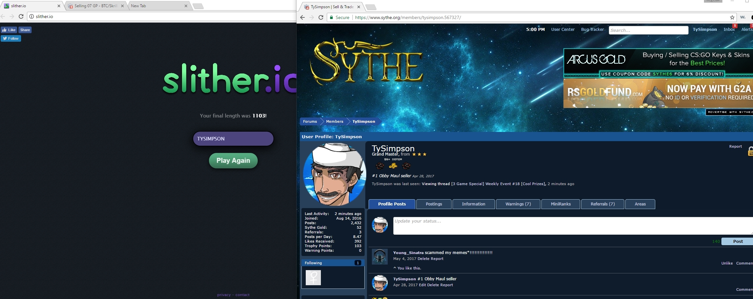Viewport: 753px width, 299px height.
Task: Go forward in Sythe browser window
Action: pos(312,17)
